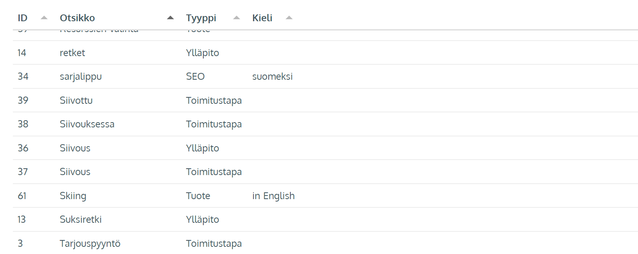This screenshot has height=254, width=638.
Task: Select Siivous row with ID 37
Action: [325, 172]
